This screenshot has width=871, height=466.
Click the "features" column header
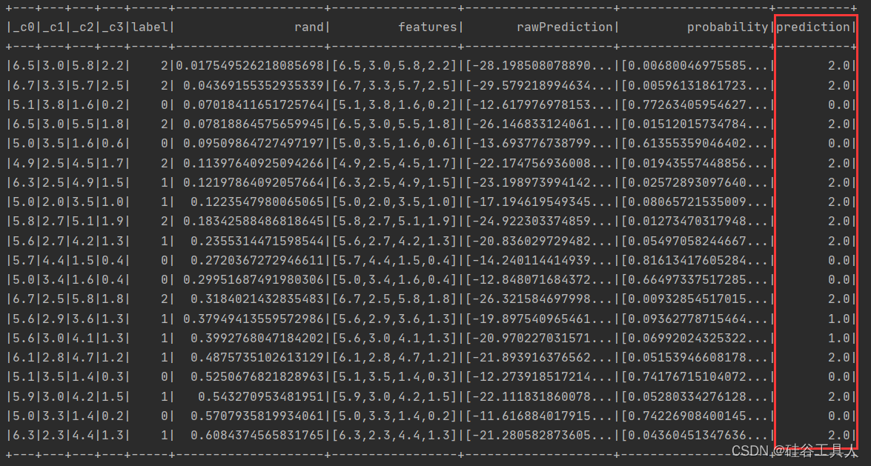point(427,27)
